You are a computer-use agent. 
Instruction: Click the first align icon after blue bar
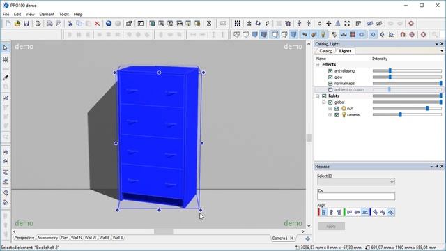coord(375,212)
